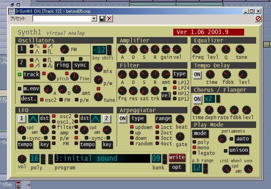This screenshot has width=271, height=189.
Task: Change LFO 2 waveform triangle display
Action: tap(96, 119)
